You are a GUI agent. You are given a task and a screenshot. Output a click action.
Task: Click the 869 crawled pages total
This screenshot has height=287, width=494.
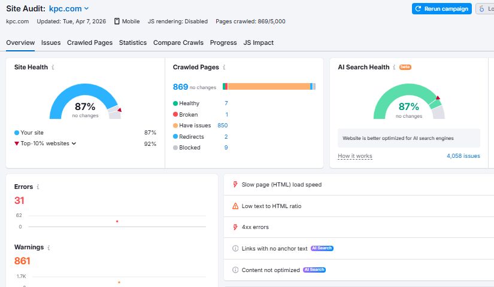tap(180, 87)
